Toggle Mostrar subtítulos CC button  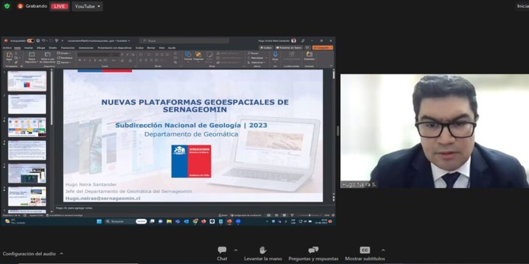coord(365,250)
